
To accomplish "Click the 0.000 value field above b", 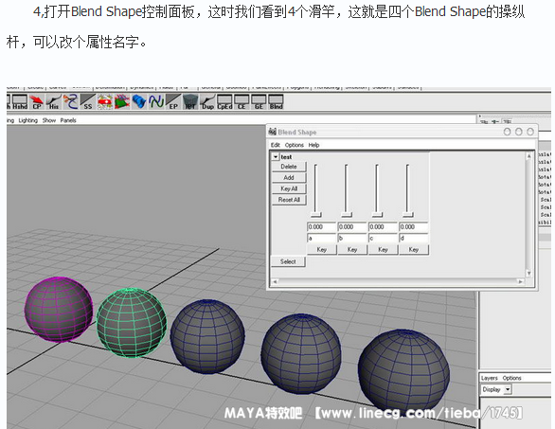I will pos(352,226).
